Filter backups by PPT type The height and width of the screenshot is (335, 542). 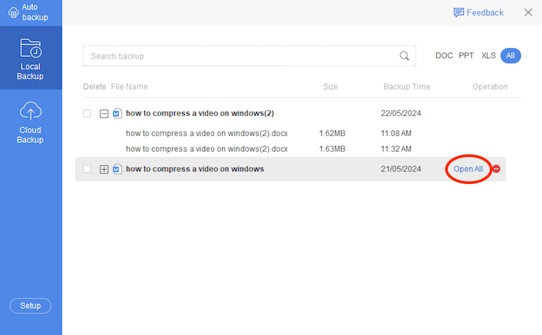(x=466, y=55)
